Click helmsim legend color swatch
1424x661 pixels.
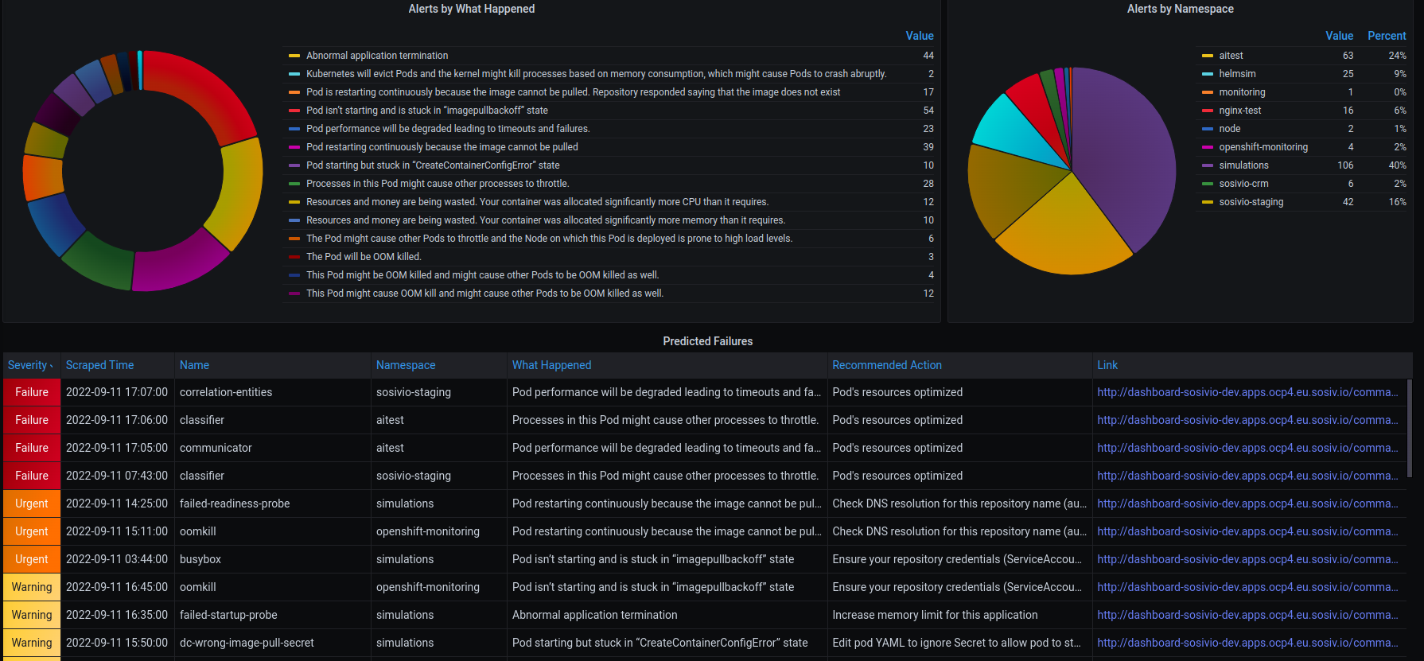pyautogui.click(x=1208, y=74)
